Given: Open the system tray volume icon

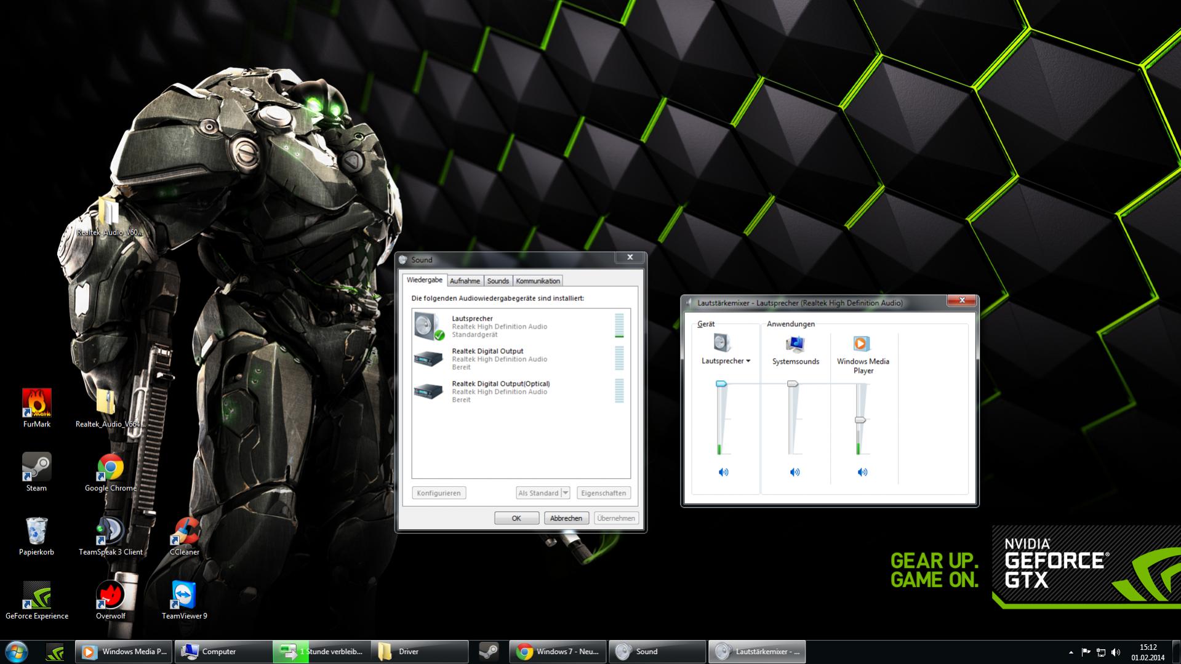Looking at the screenshot, I should tap(1116, 652).
